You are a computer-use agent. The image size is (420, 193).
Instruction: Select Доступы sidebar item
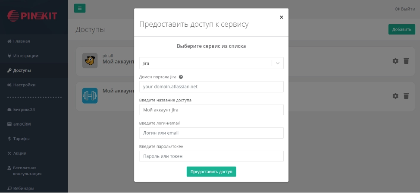pyautogui.click(x=34, y=70)
